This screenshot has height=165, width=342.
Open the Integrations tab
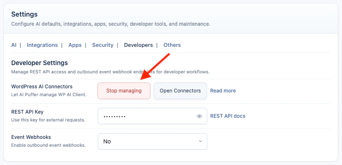coord(42,45)
